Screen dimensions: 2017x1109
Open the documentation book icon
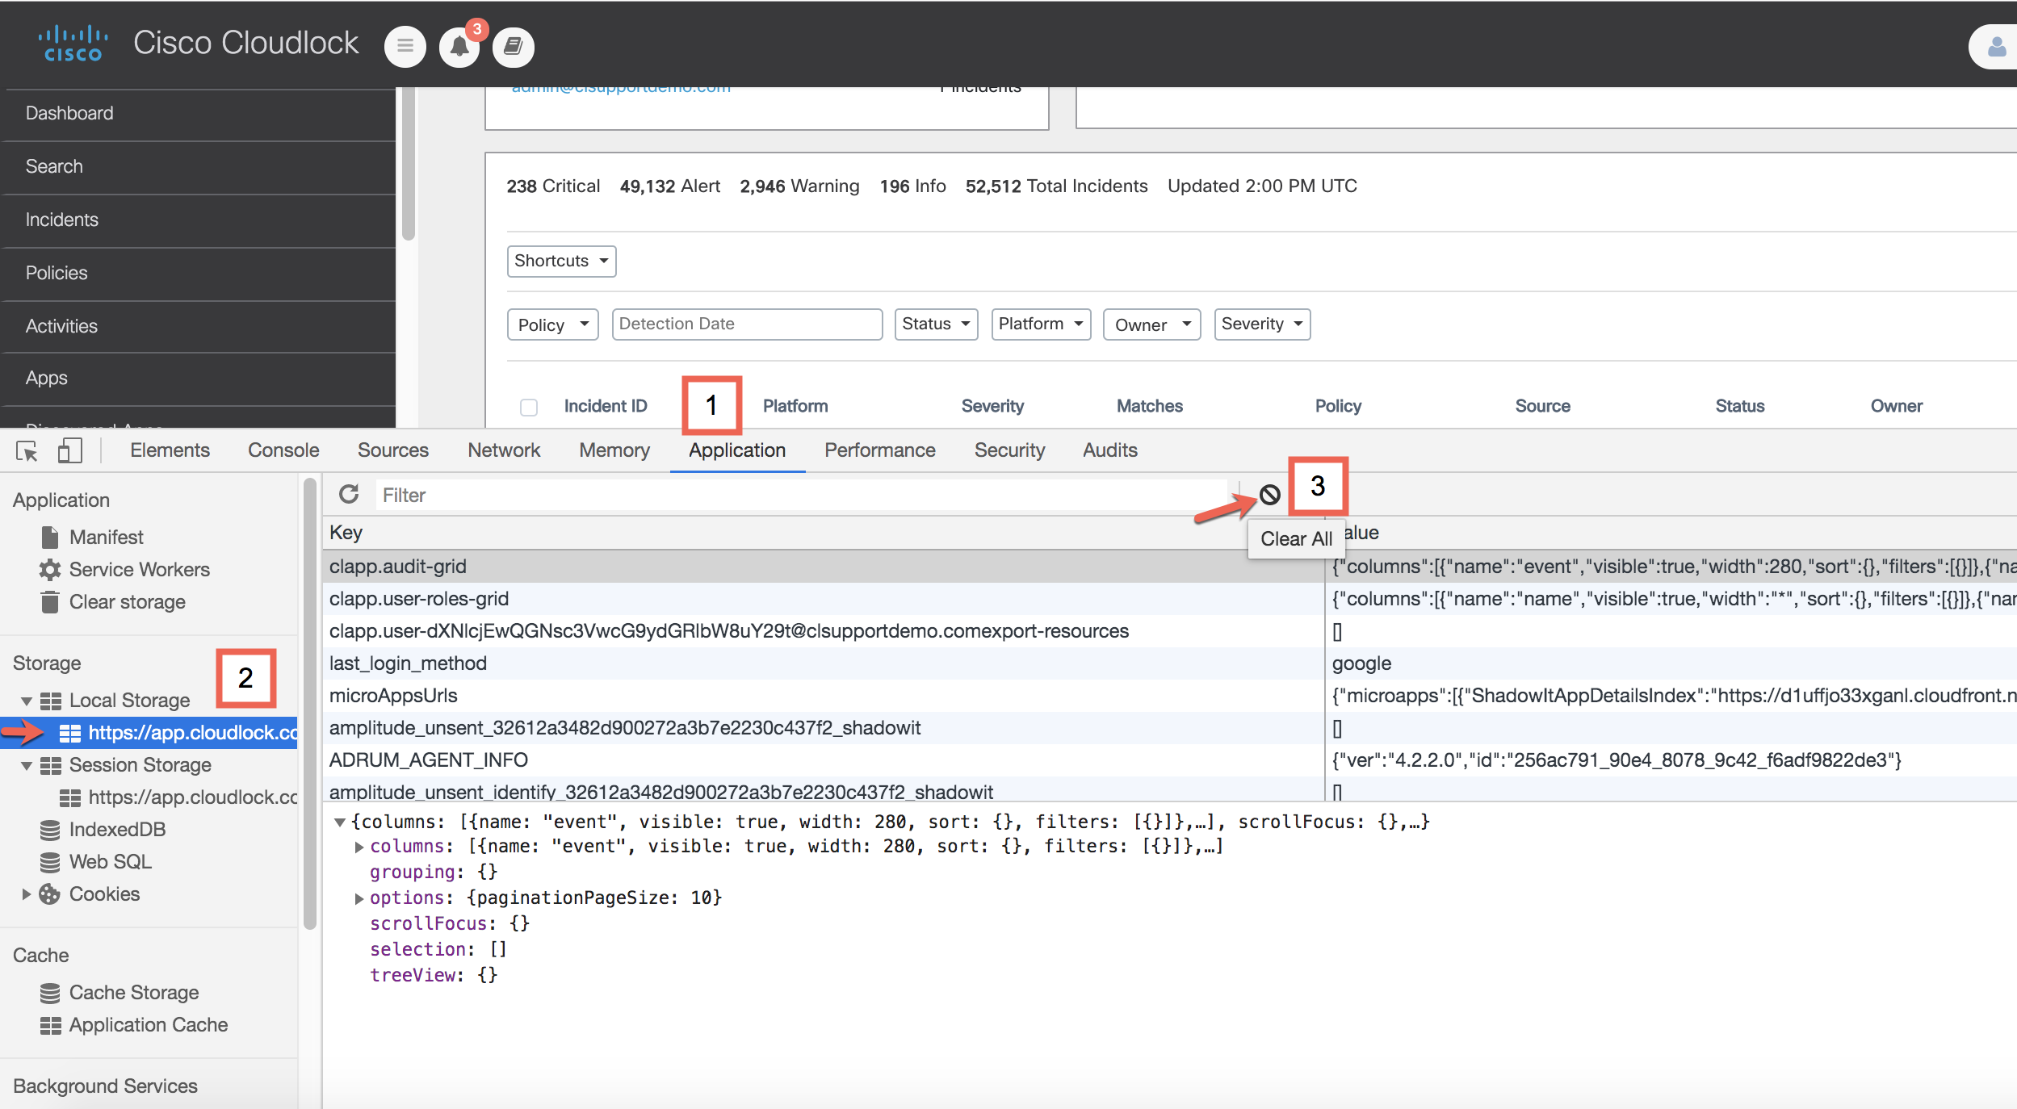[514, 47]
